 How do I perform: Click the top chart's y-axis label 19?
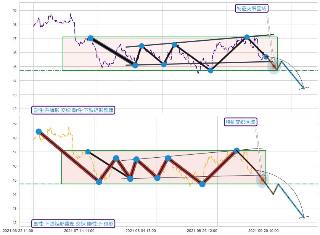14,11
